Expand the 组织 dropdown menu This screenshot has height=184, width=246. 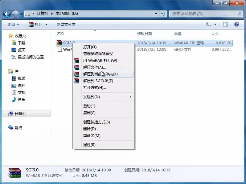point(13,24)
